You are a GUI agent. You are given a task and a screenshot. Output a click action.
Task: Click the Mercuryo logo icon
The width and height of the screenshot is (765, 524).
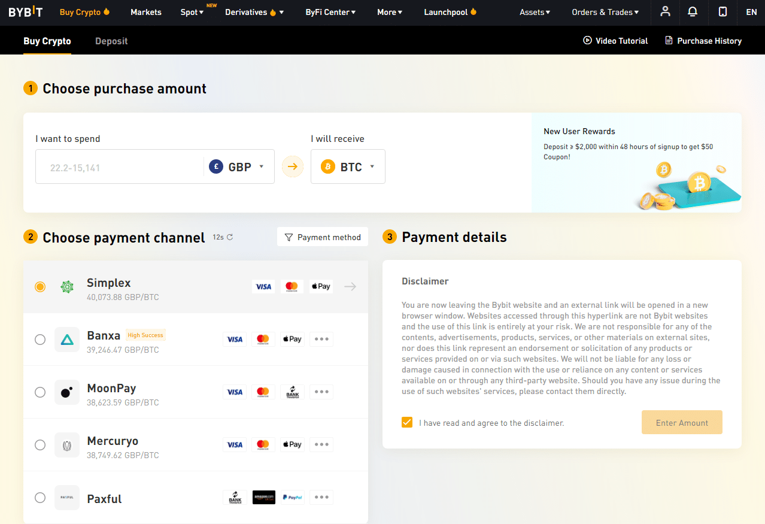[x=67, y=445]
